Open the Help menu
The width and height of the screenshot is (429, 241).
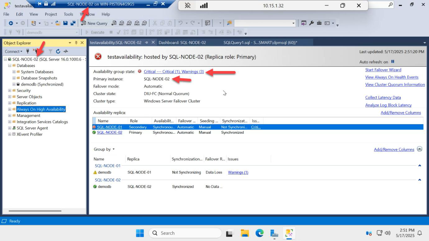tap(106, 14)
